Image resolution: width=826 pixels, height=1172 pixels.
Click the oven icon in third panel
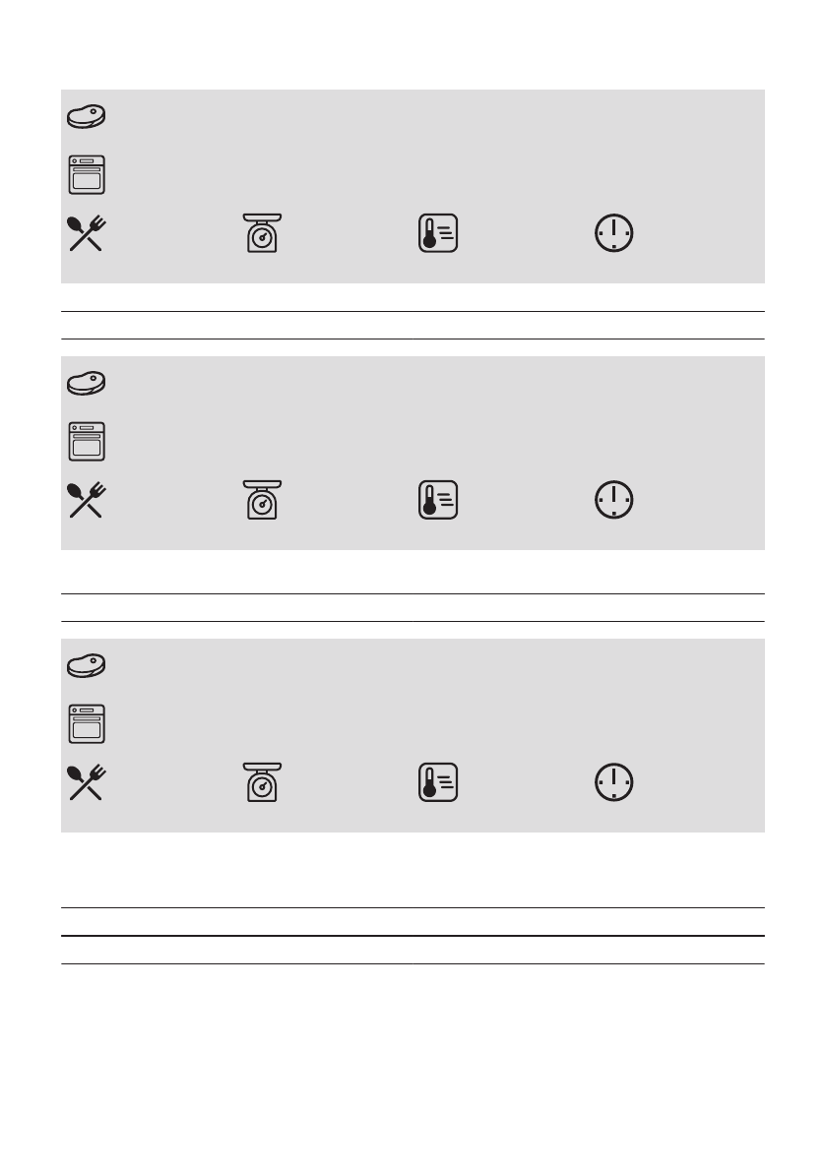coord(87,723)
